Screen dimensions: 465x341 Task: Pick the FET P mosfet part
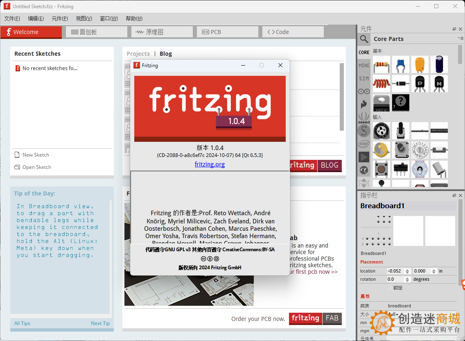click(x=381, y=103)
